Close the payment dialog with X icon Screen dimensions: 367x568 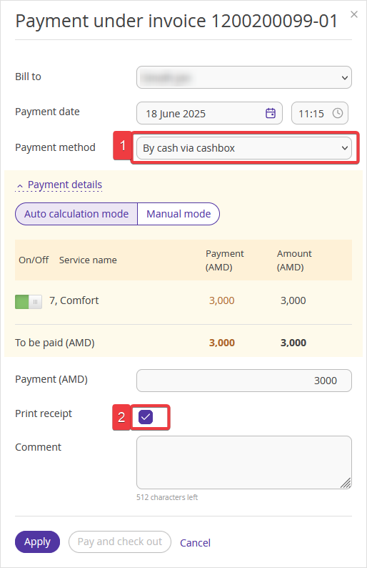pos(354,14)
